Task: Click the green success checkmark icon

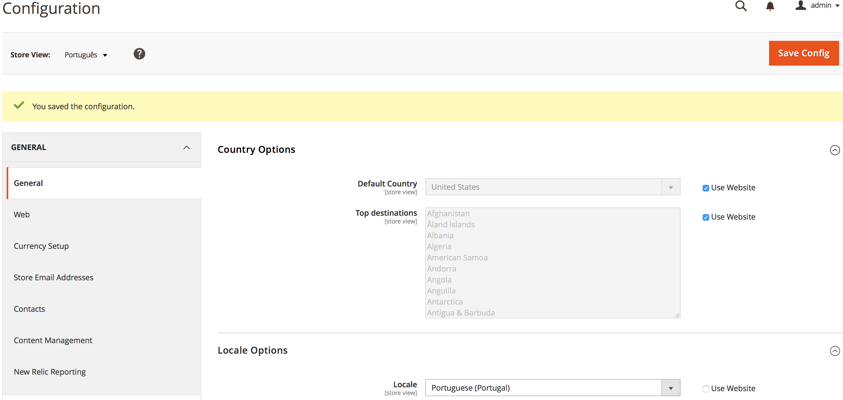Action: 19,105
